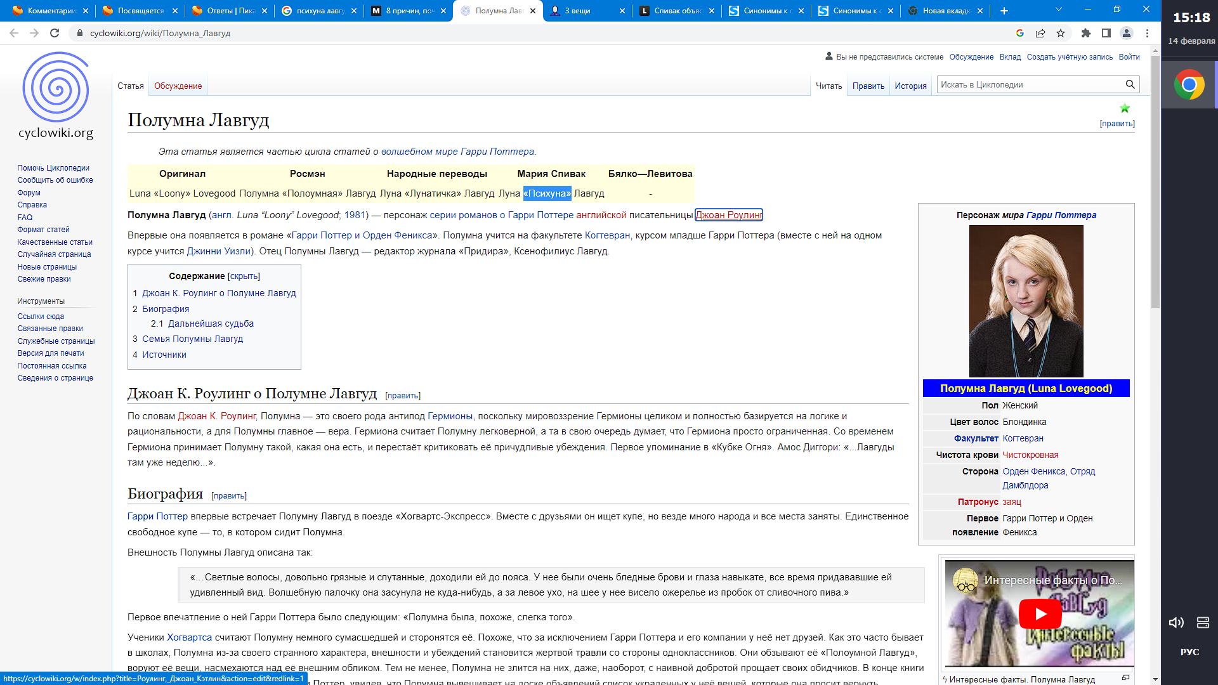Open the tab search chevron dropdown

pos(1058,10)
